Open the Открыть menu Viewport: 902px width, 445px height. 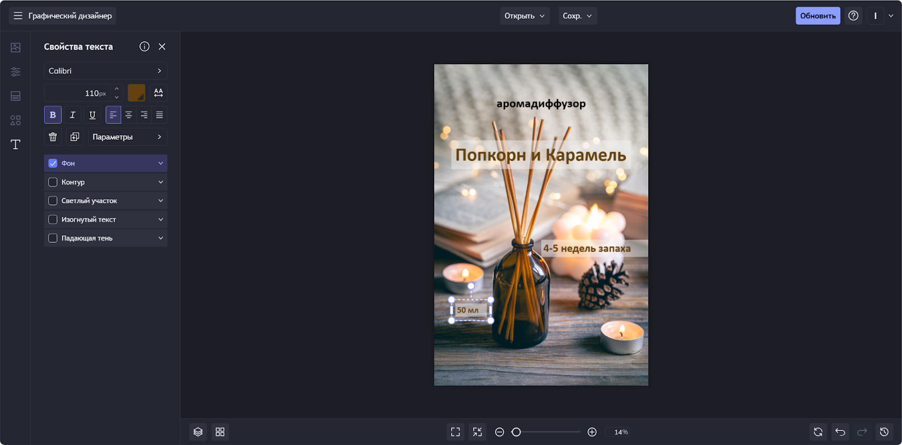pyautogui.click(x=524, y=16)
